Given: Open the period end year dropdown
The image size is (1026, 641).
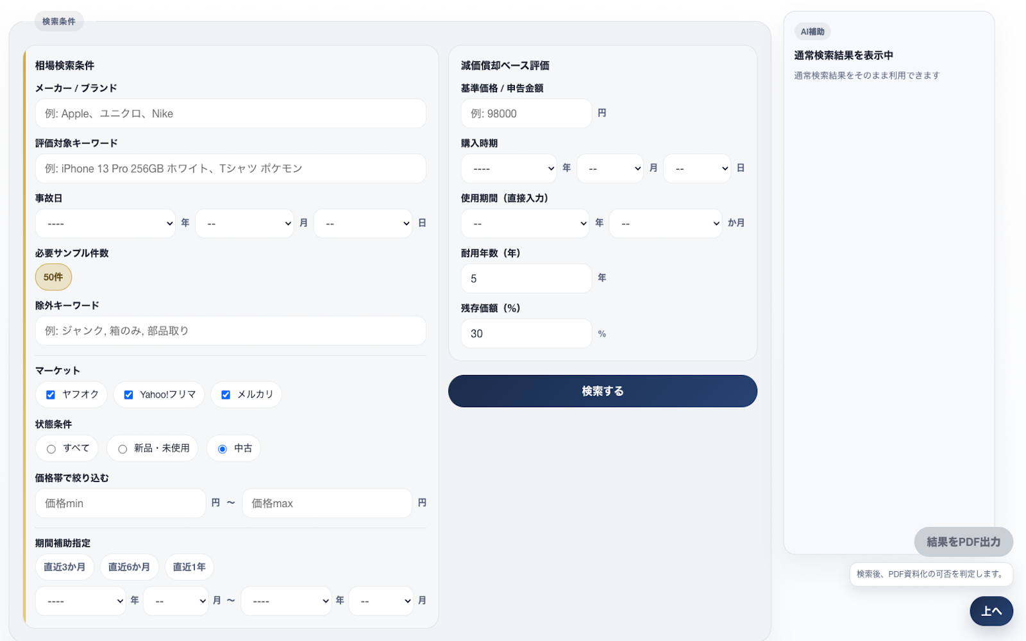Looking at the screenshot, I should click(286, 601).
